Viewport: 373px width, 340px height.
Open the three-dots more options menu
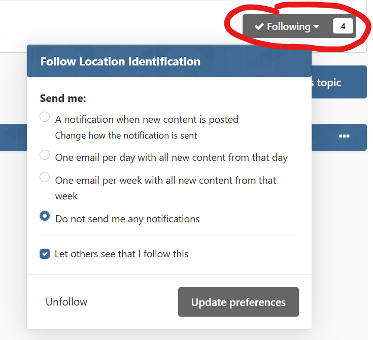pos(344,137)
